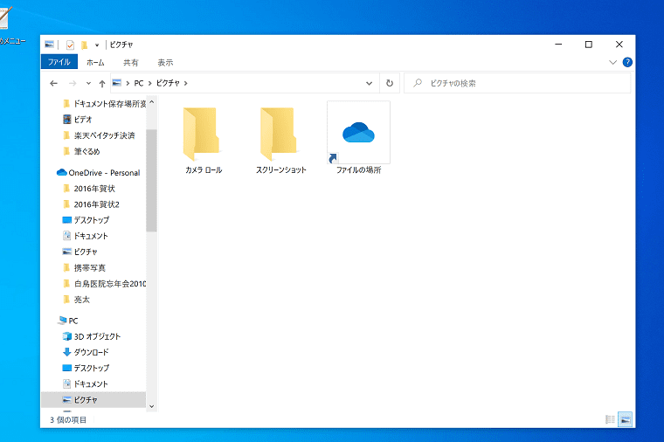Select 2016年賀状 folder in sidebar
Screen dimensions: 664x442
[89, 189]
